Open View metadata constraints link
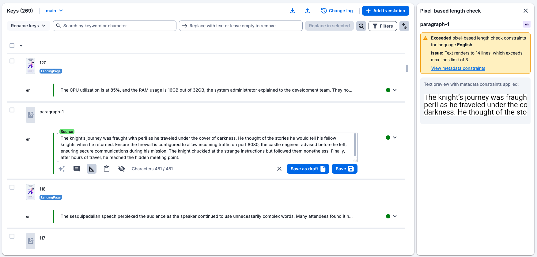This screenshot has width=537, height=257. (458, 68)
